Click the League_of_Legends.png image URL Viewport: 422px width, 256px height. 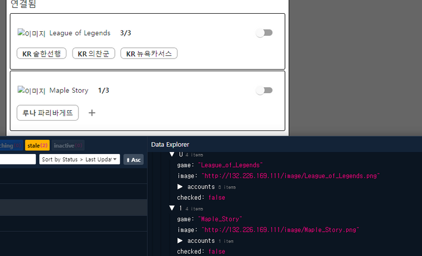[291, 176]
